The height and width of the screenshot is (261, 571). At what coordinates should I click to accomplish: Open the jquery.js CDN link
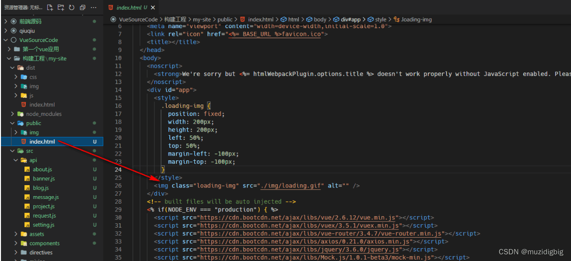click(300, 250)
